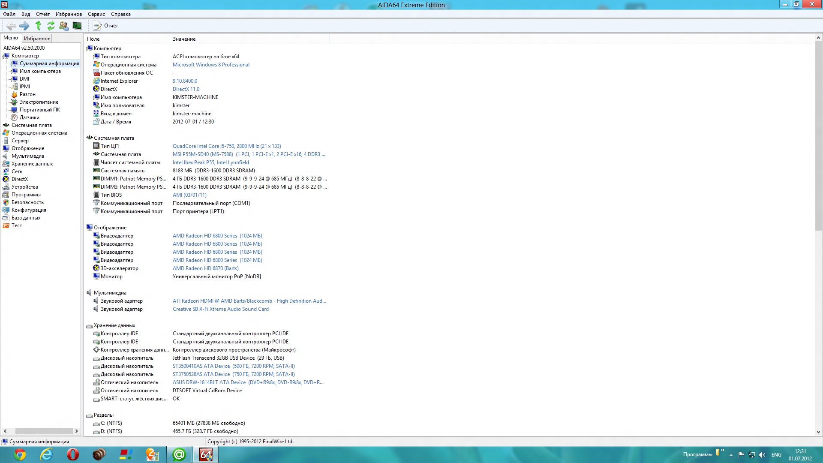Click the Значение column header

(x=250, y=39)
